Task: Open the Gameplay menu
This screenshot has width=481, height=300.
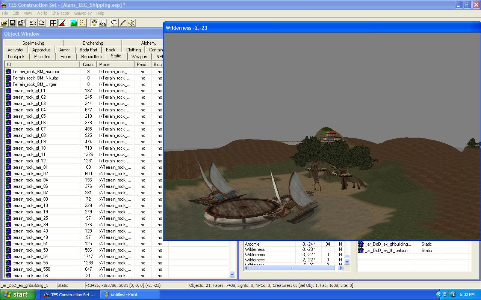Action: pos(83,13)
